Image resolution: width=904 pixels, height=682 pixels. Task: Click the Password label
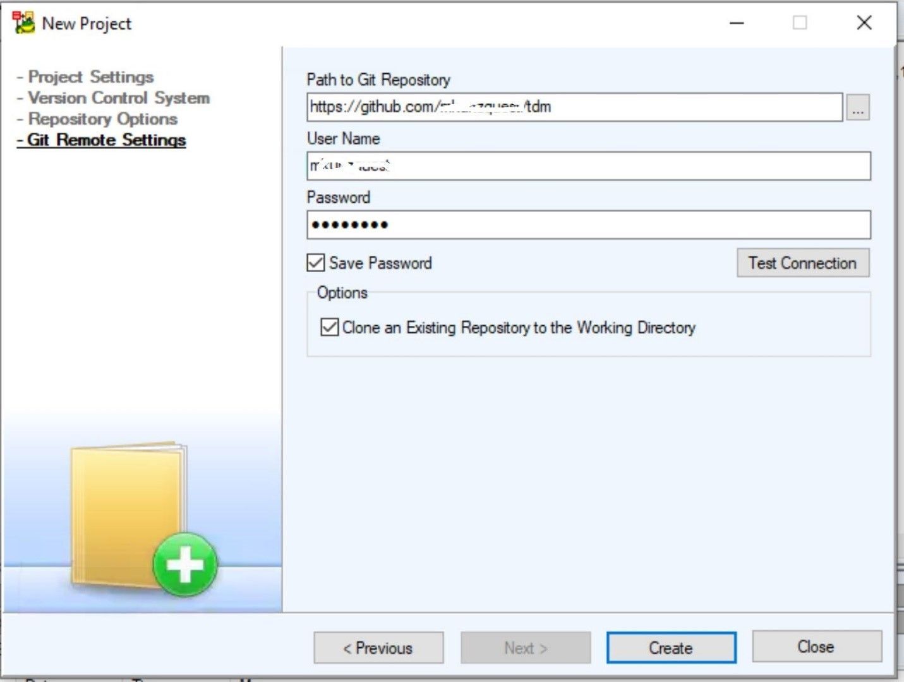click(x=339, y=197)
